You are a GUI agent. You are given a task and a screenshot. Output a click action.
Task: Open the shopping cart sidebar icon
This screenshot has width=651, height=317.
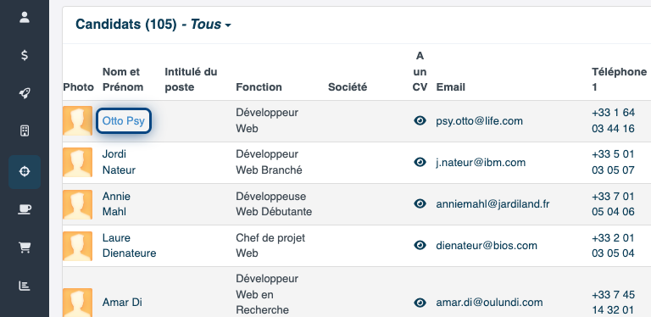pos(25,247)
